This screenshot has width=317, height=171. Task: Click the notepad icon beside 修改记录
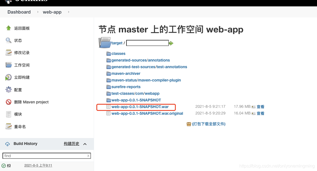pos(9,53)
